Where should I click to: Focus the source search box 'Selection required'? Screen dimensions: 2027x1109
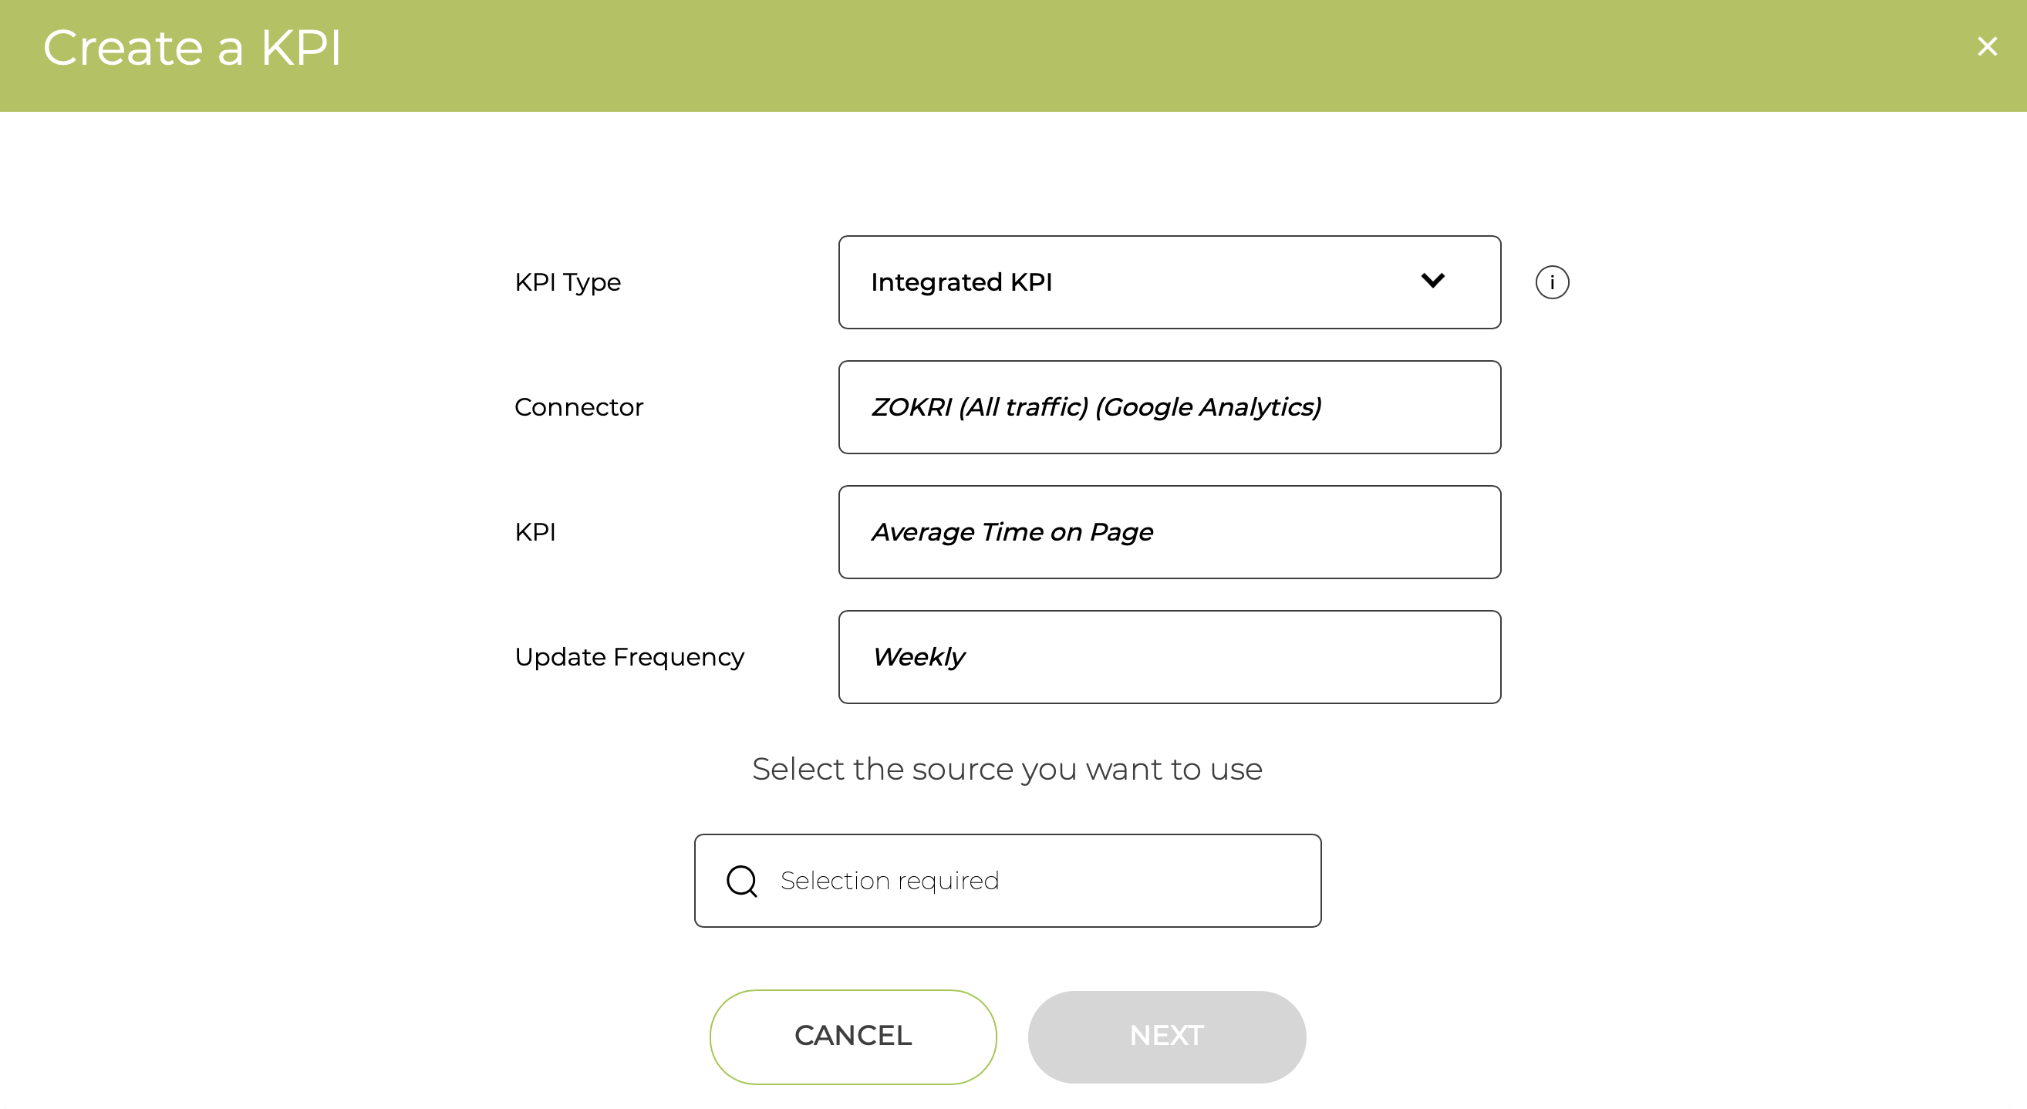click(1007, 881)
